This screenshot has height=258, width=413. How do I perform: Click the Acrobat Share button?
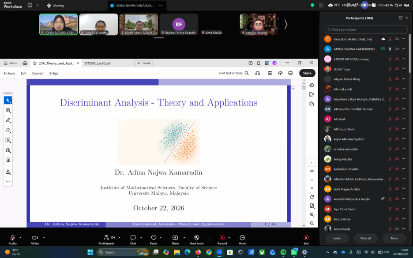(x=307, y=73)
